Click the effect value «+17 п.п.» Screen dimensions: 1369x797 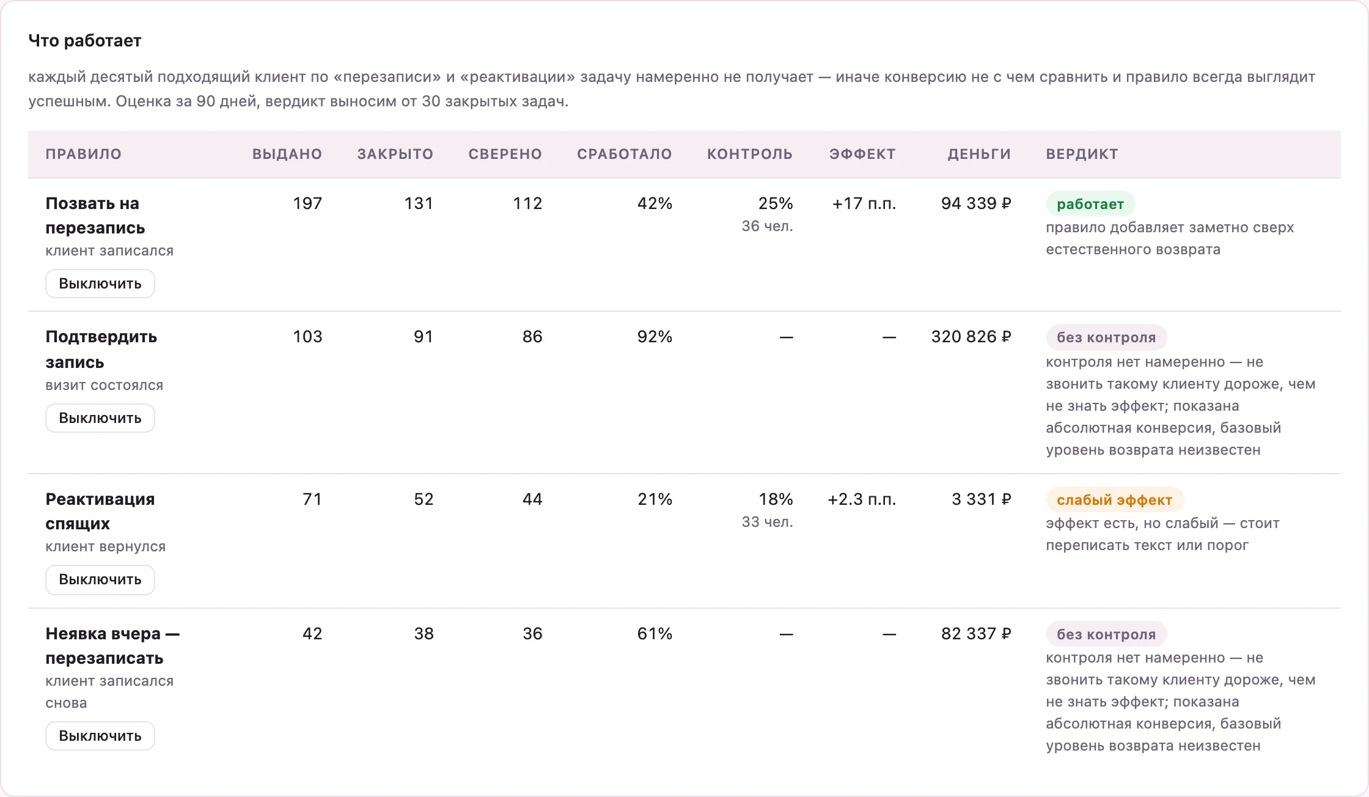[x=864, y=204]
